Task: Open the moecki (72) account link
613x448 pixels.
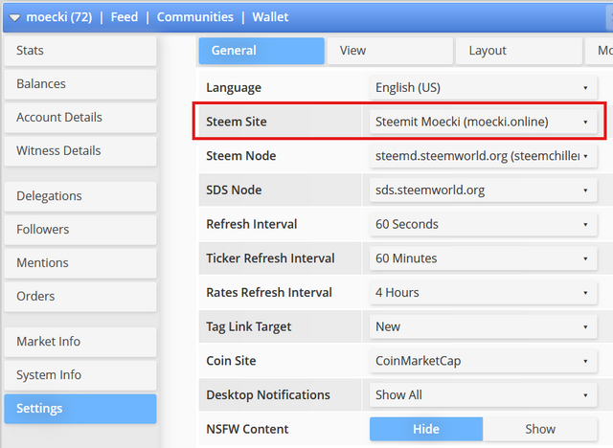Action: (59, 17)
